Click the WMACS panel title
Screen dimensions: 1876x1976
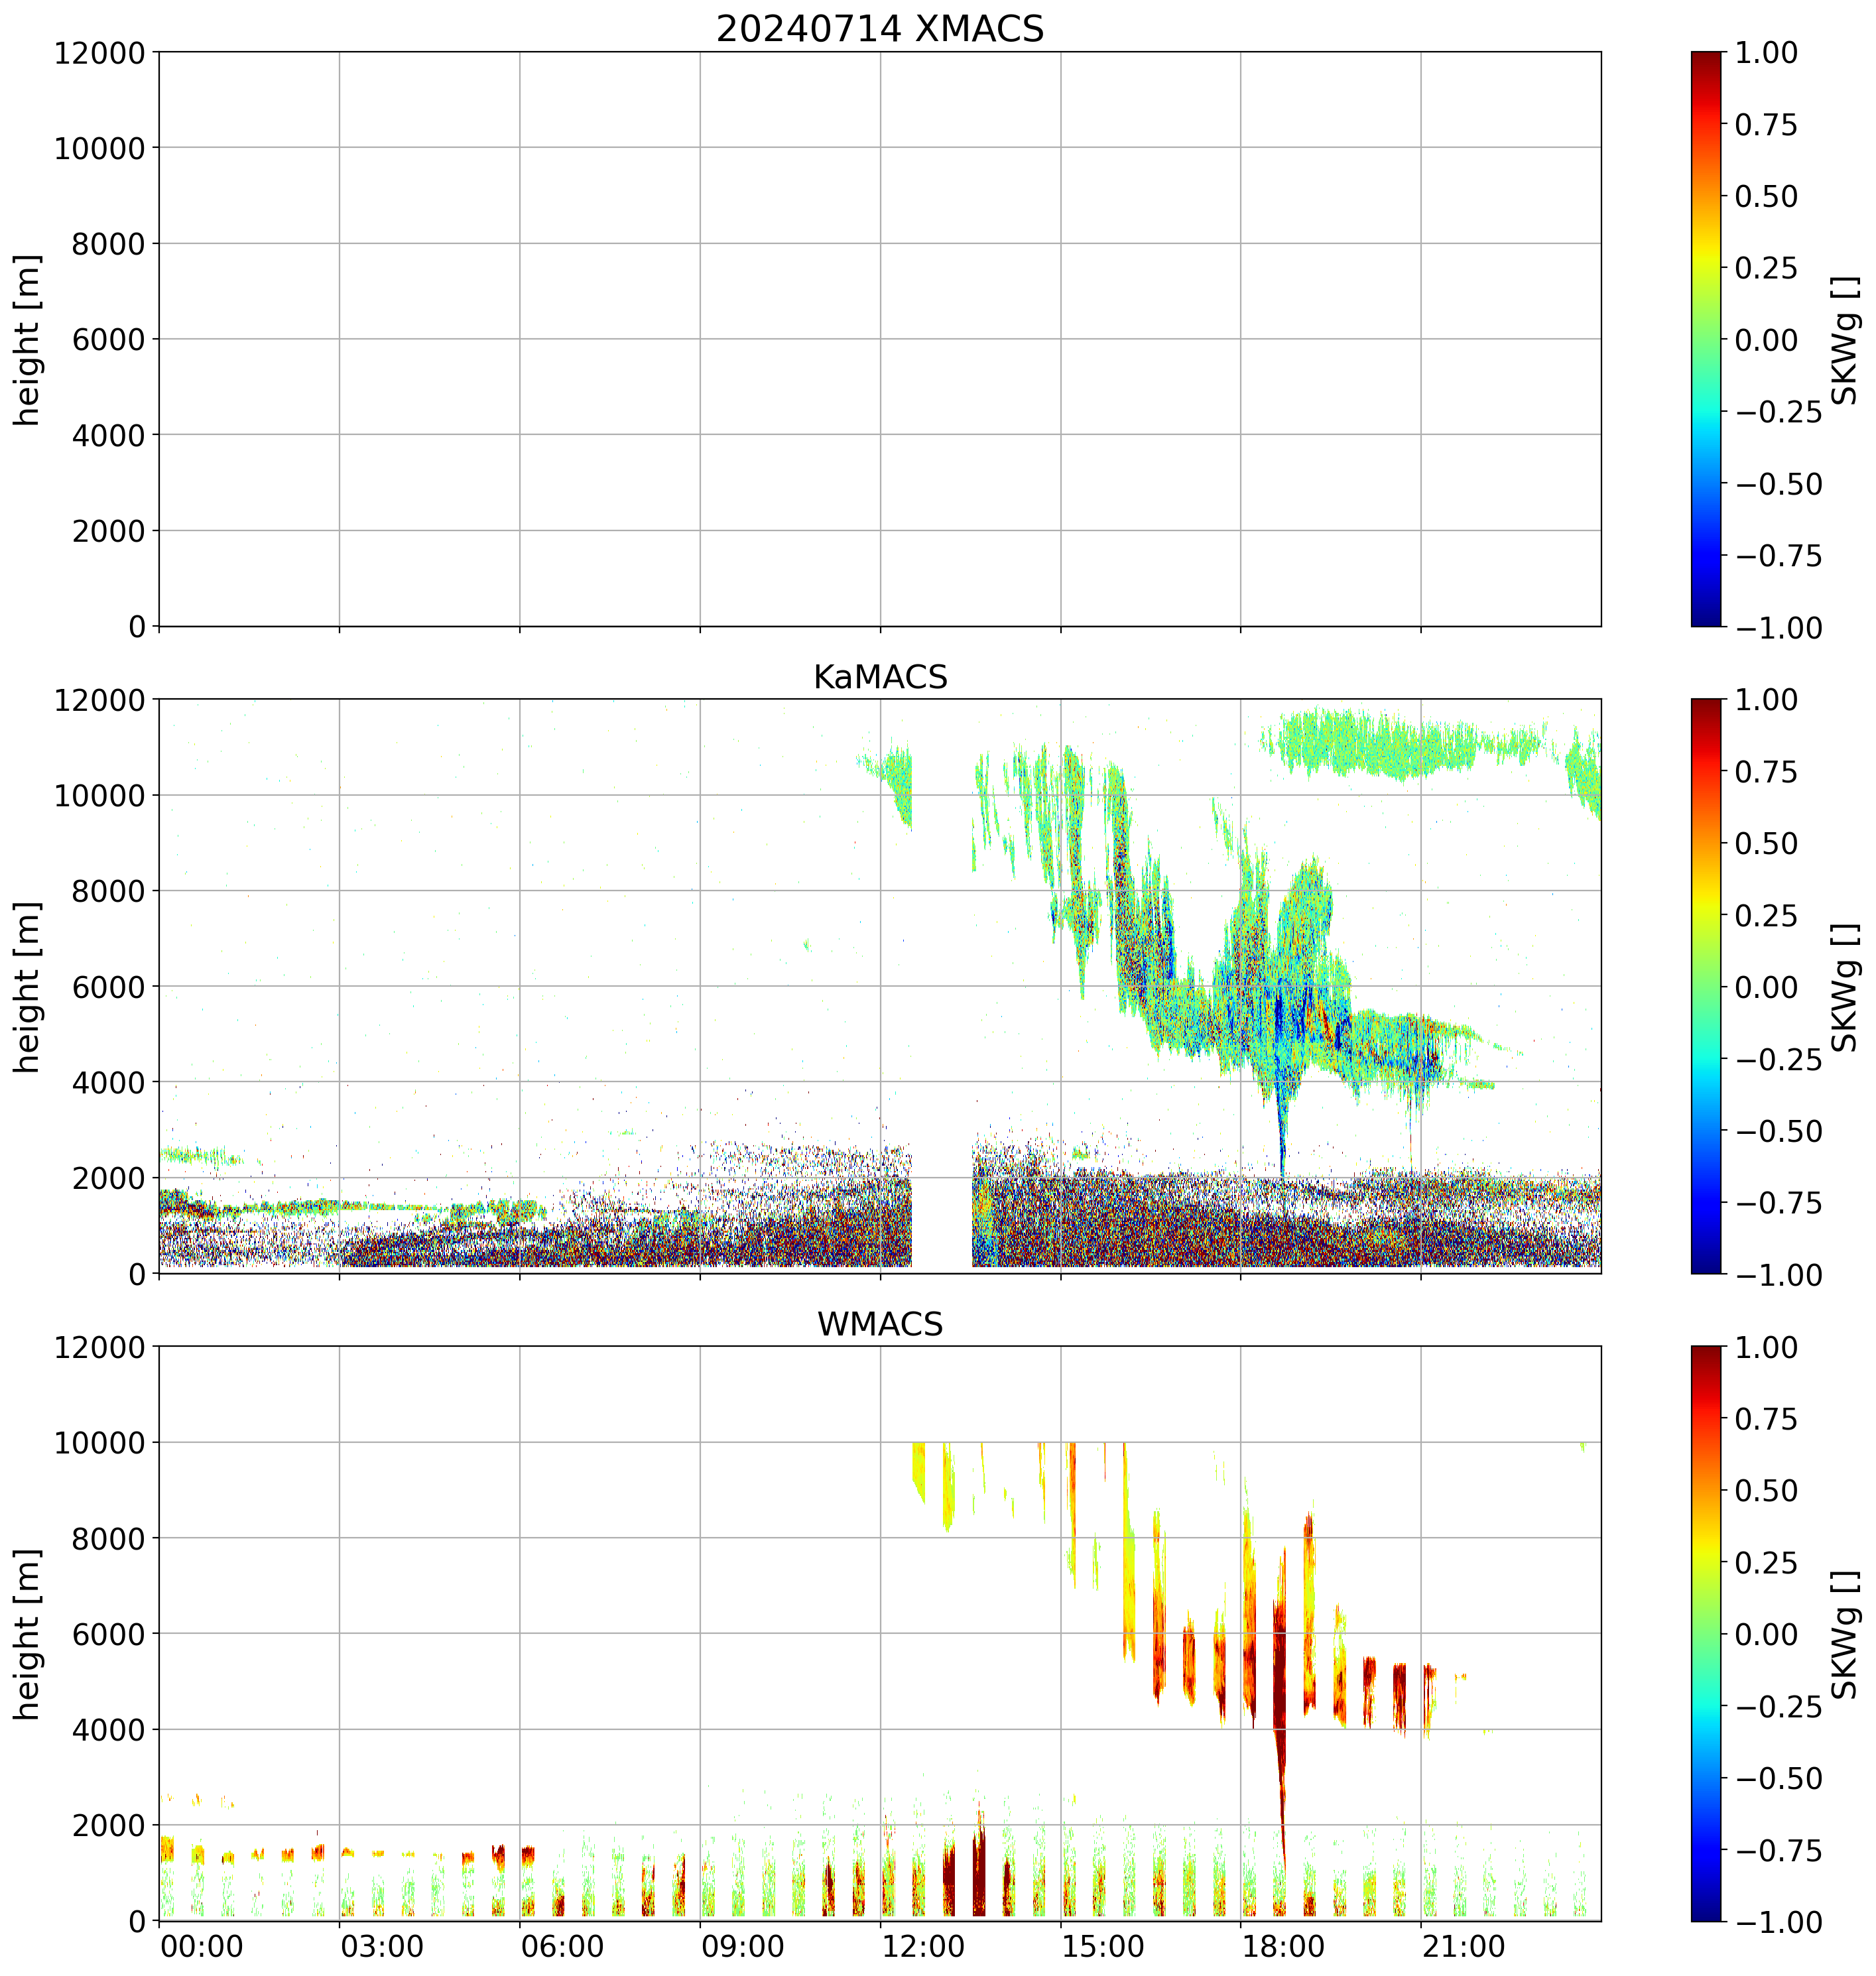point(879,1324)
